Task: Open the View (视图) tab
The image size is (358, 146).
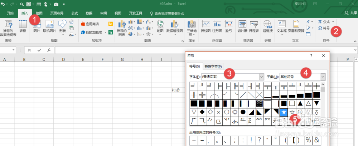Action: click(118, 13)
